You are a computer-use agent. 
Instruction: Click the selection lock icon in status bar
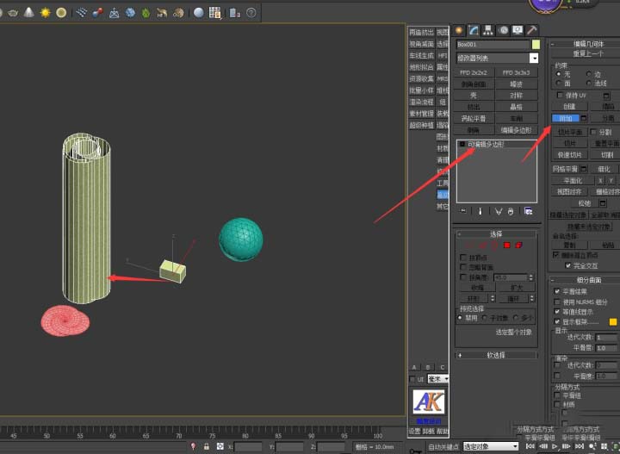click(207, 446)
